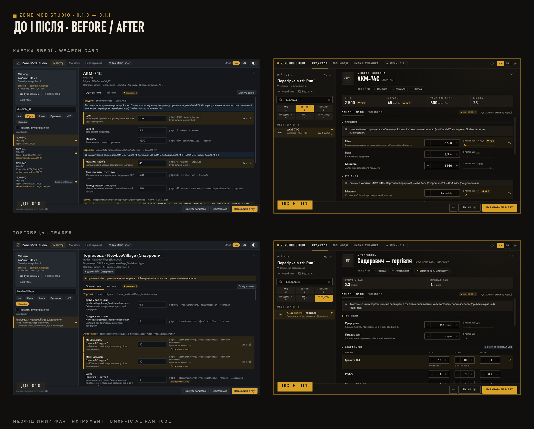The width and height of the screenshot is (534, 429).
Task: Tick Показати службові записи in before trader window
Action: click(x=18, y=310)
